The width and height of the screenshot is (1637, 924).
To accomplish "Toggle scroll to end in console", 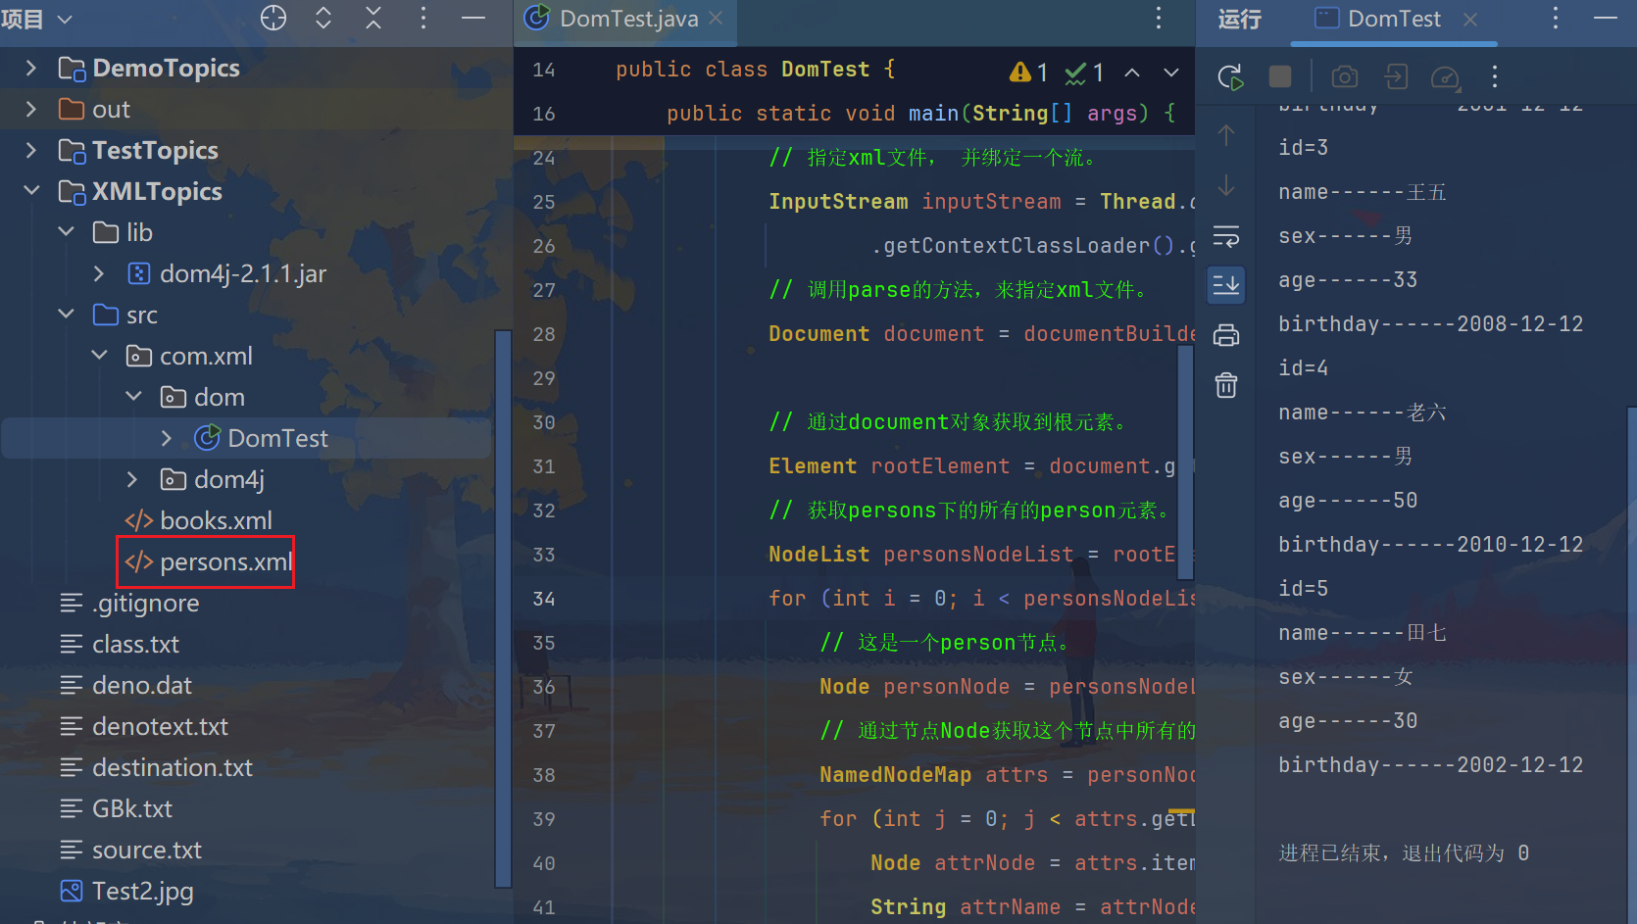I will pos(1226,284).
